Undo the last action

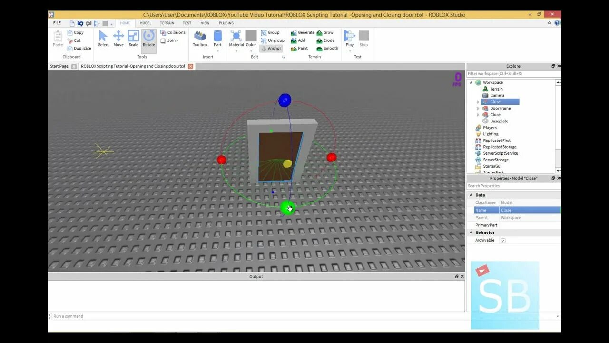click(80, 23)
